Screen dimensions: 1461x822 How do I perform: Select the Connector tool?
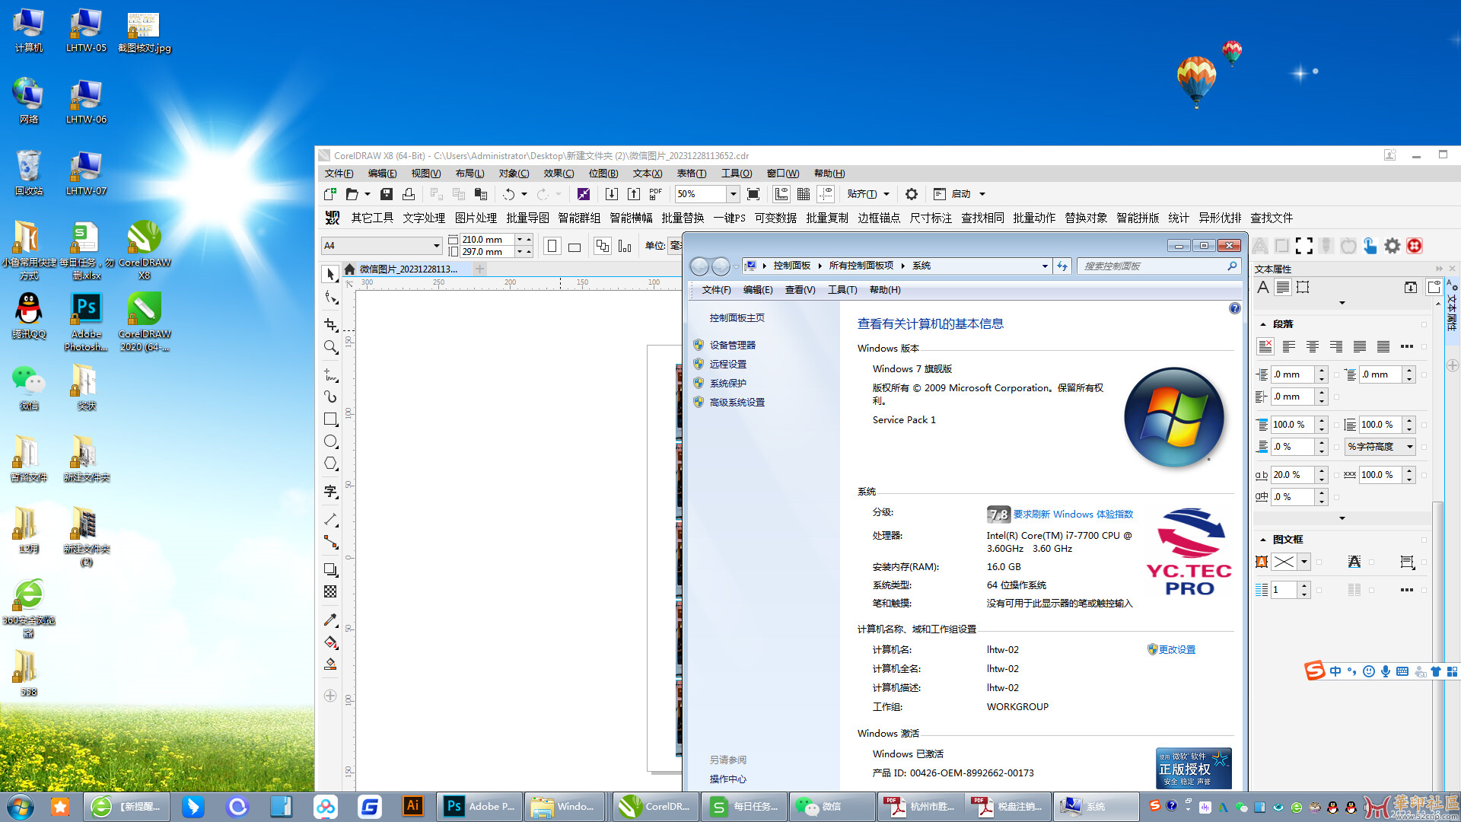pyautogui.click(x=330, y=542)
